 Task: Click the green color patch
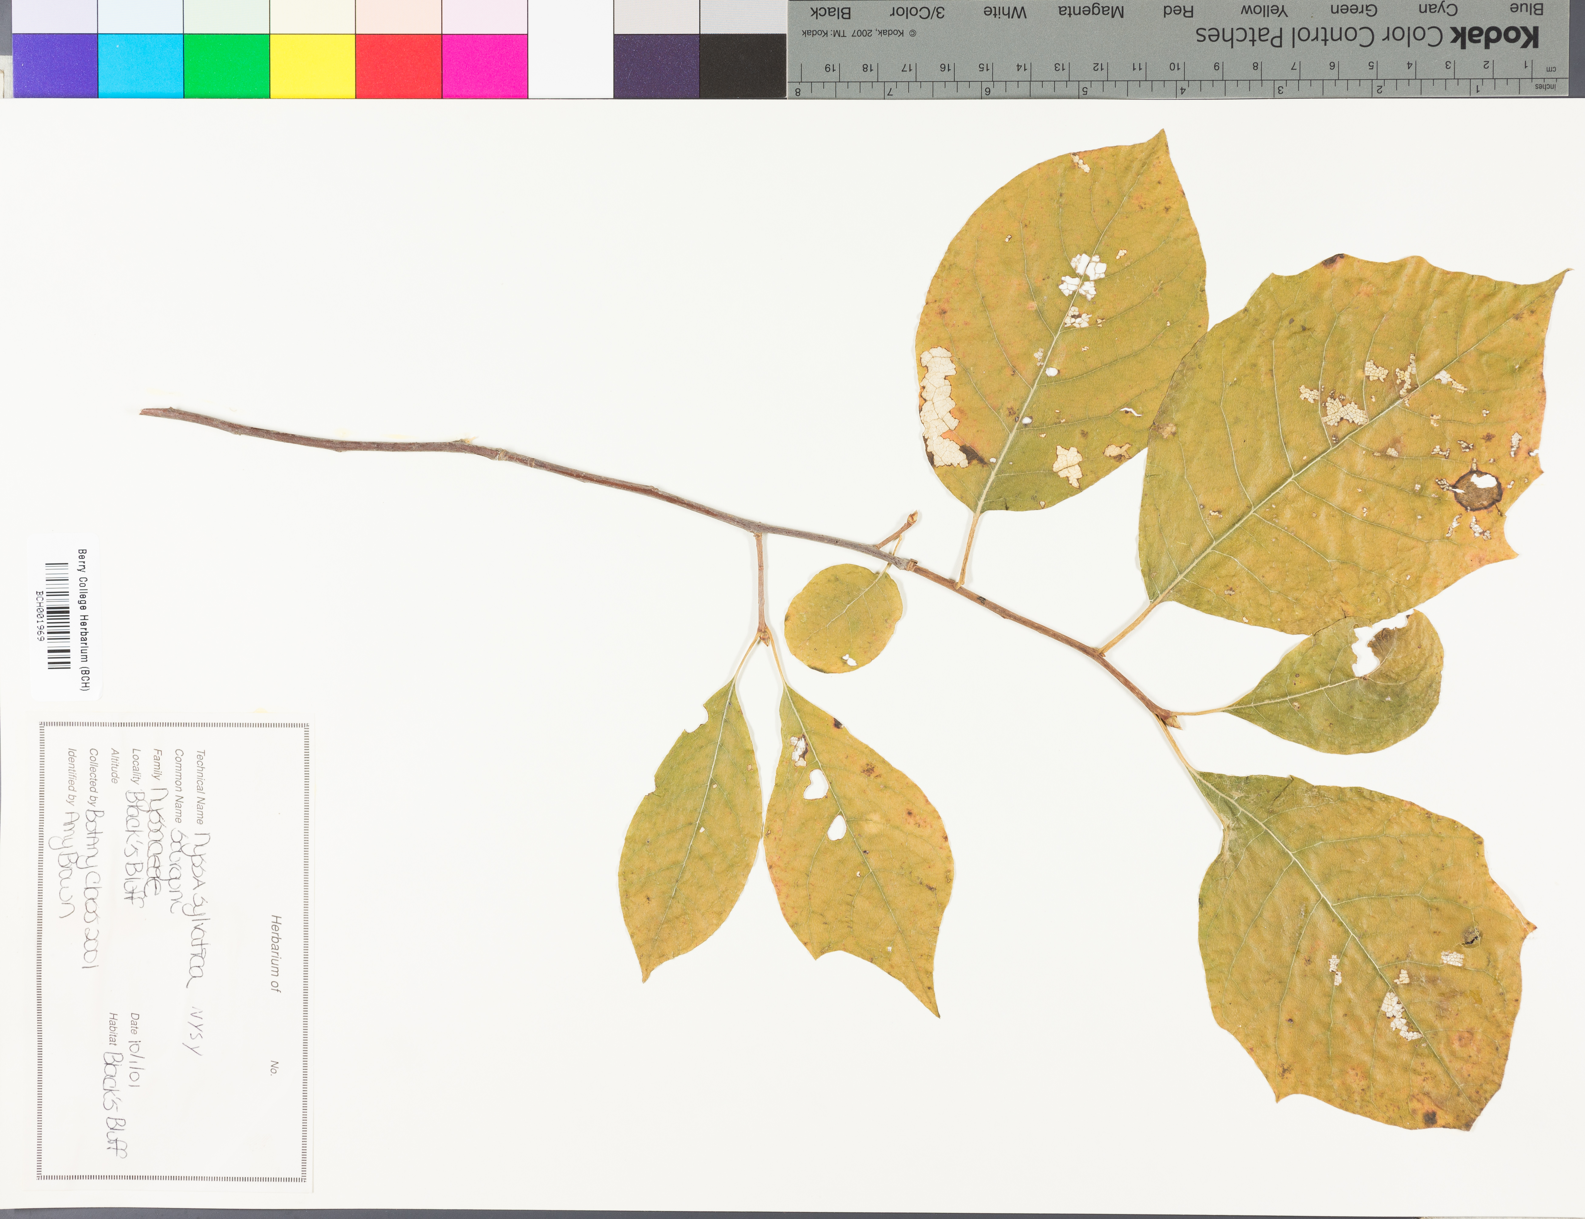[x=226, y=65]
